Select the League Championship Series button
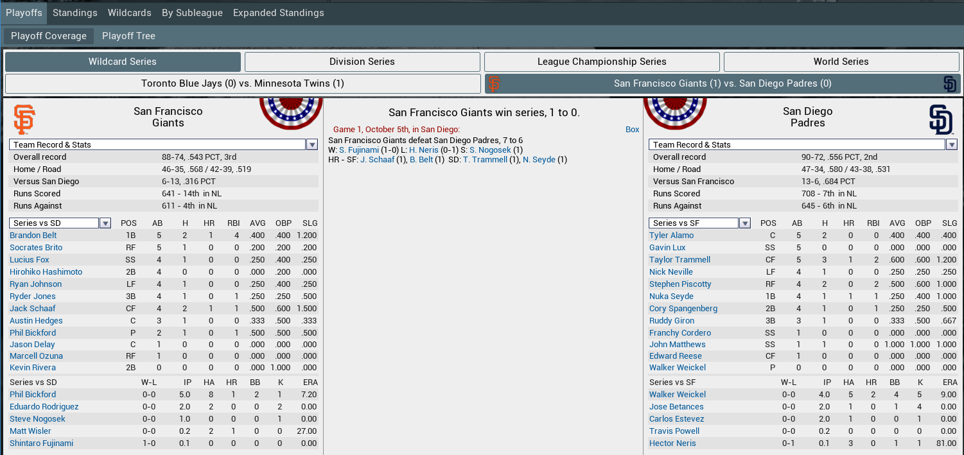 [602, 62]
